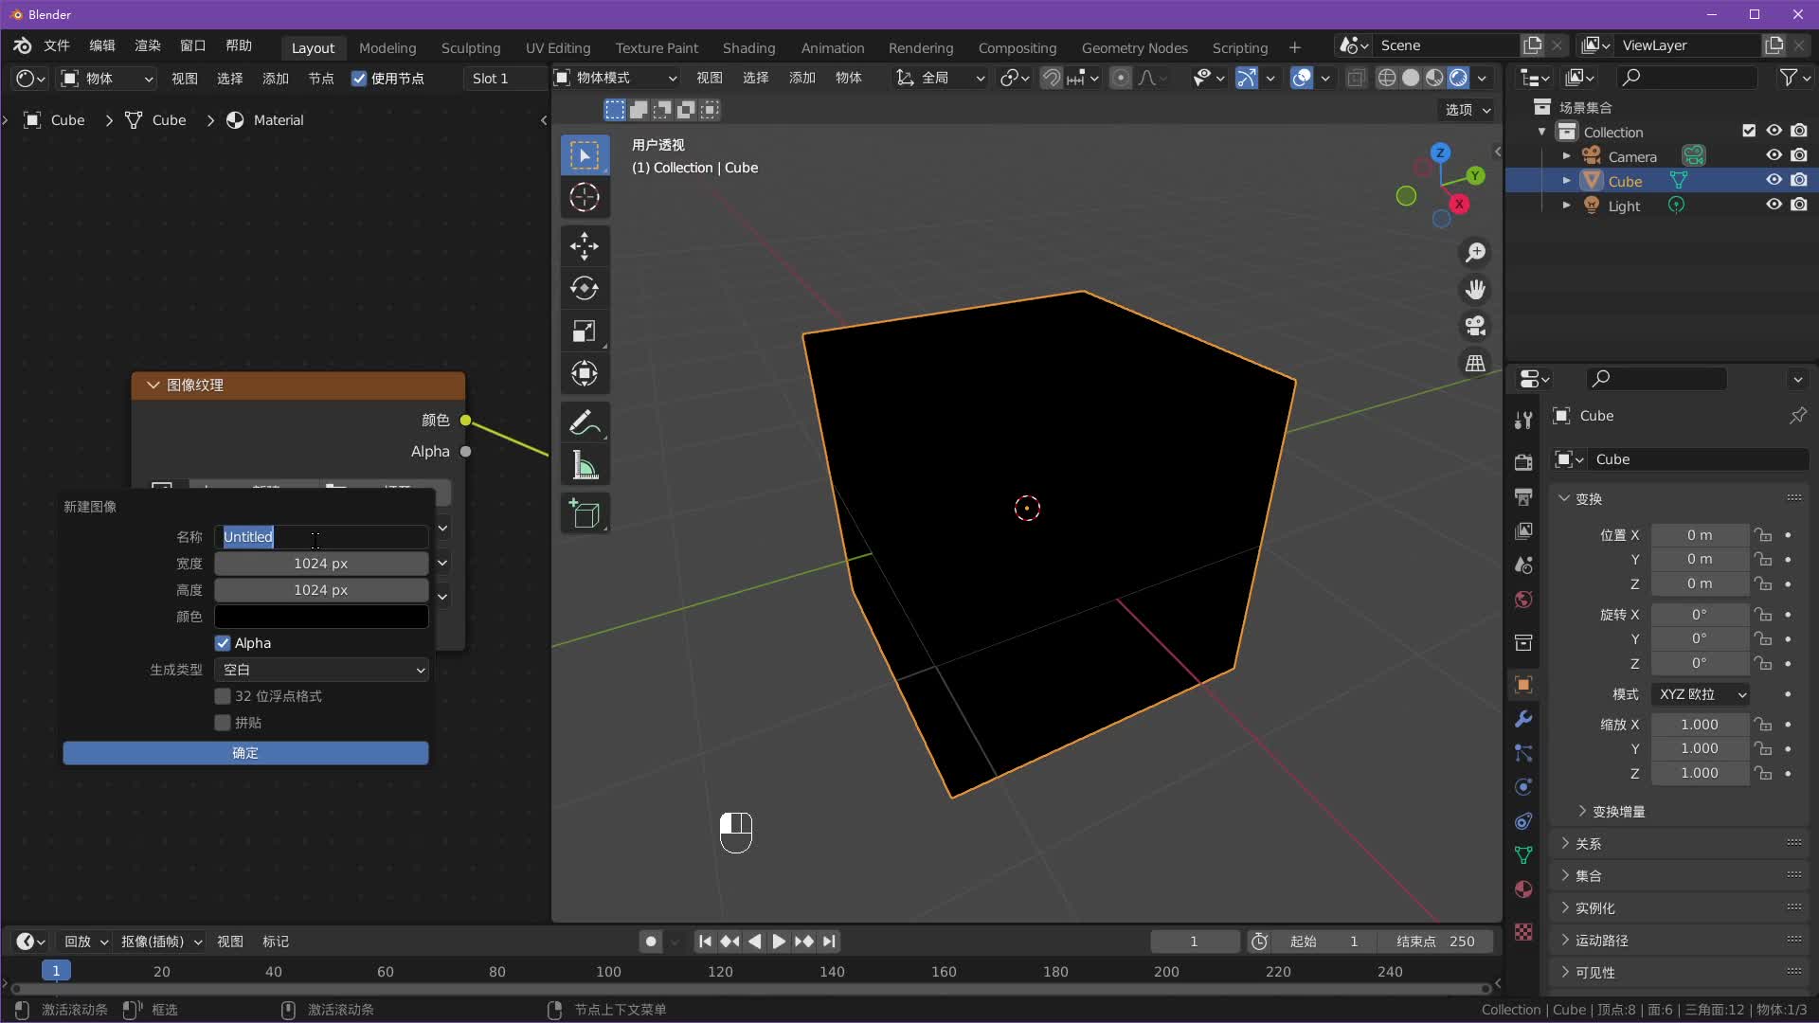This screenshot has height=1023, width=1819.
Task: Open the color swatch in New Image dialog
Action: [321, 617]
